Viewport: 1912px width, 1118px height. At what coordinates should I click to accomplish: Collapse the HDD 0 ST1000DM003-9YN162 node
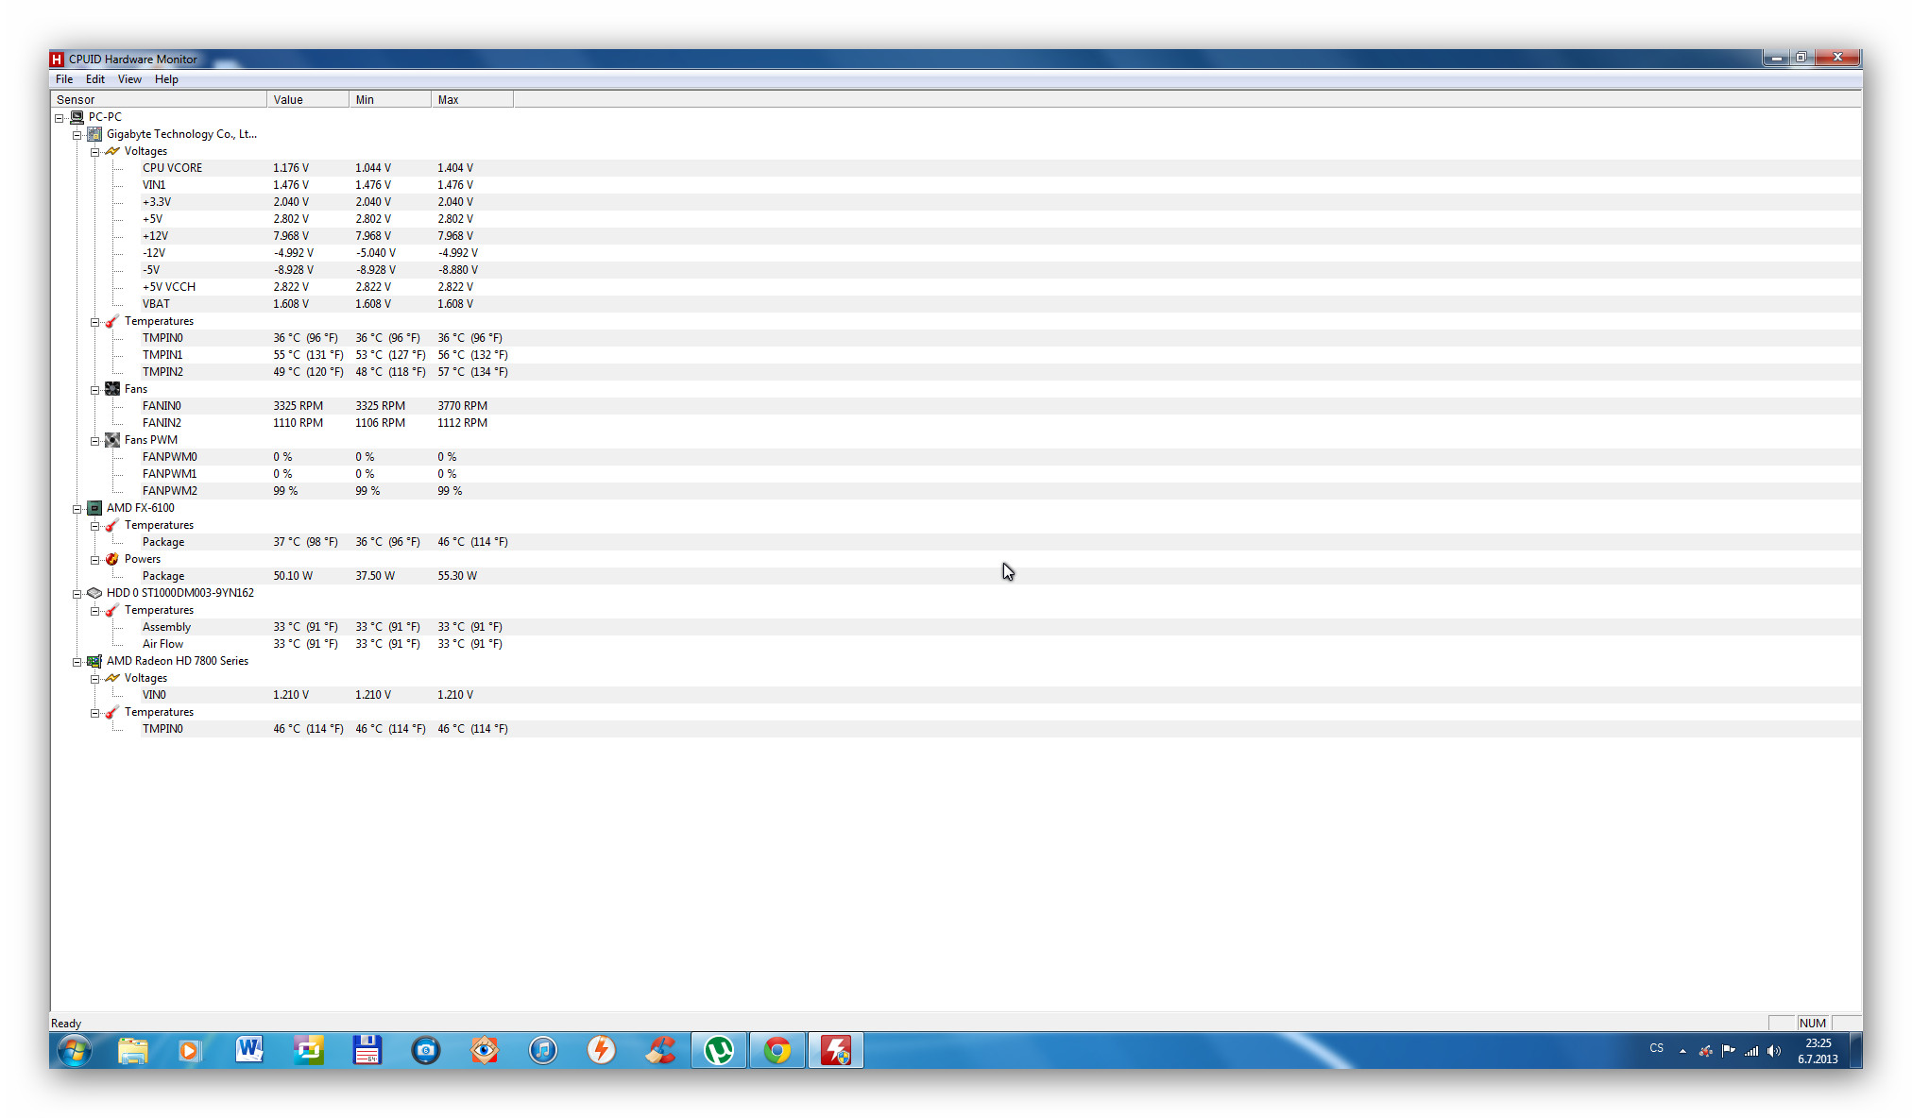coord(77,594)
